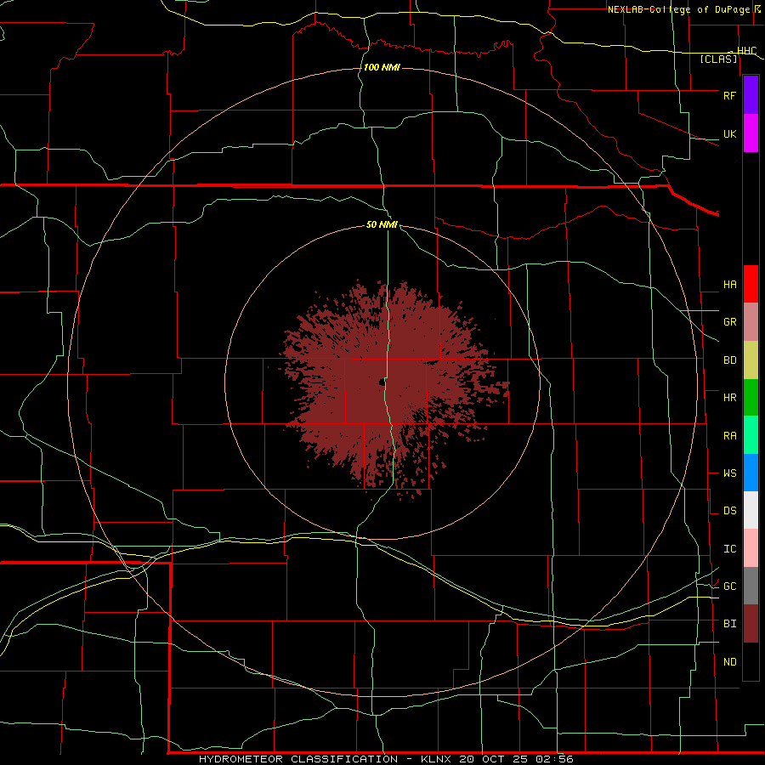
Task: Click the WS legend label
Action: (x=729, y=473)
